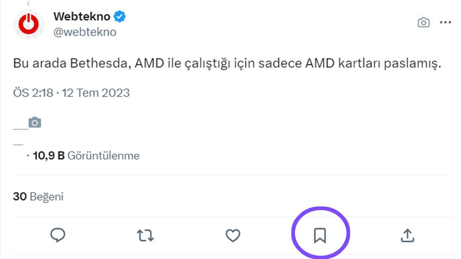This screenshot has height=259, width=461.
Task: Open the Webtekno profile via the avatar
Action: coord(29,24)
